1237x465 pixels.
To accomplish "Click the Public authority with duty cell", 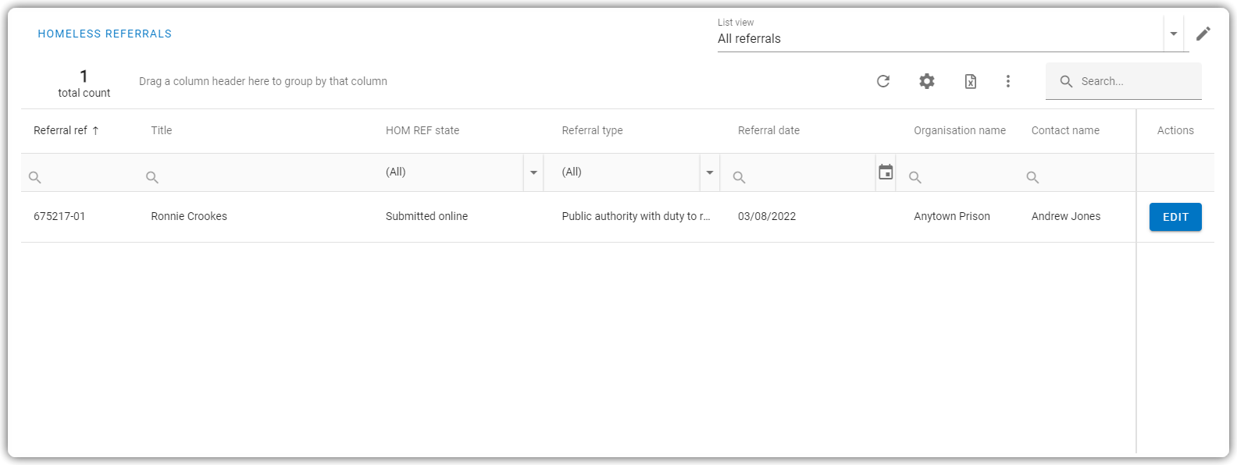I will point(636,217).
